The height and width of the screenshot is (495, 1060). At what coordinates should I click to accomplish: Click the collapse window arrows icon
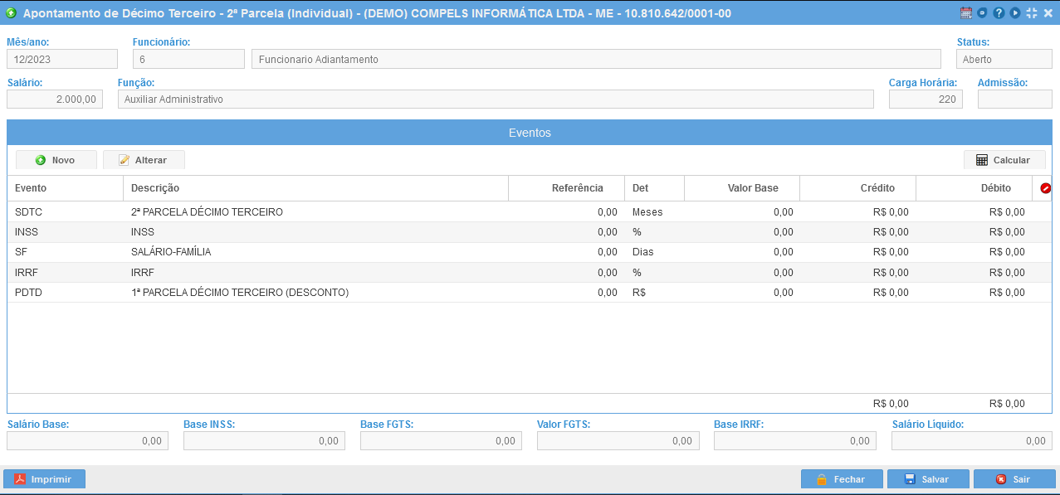pyautogui.click(x=1032, y=13)
